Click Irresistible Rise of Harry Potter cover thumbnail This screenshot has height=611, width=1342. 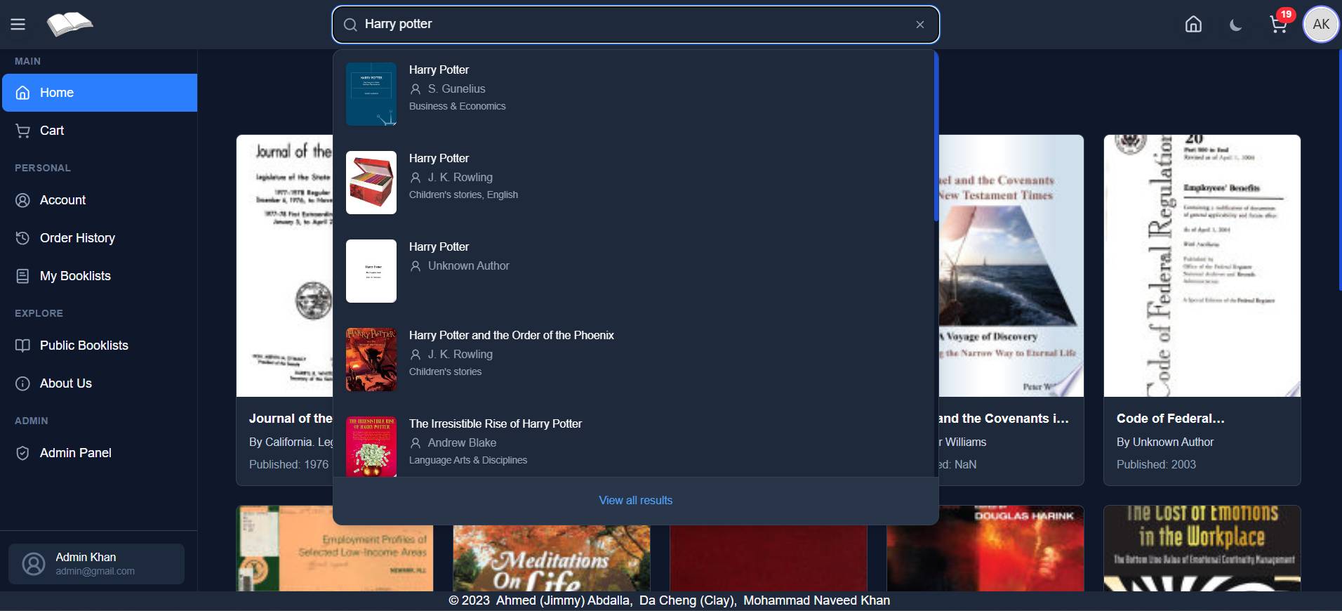(x=371, y=447)
